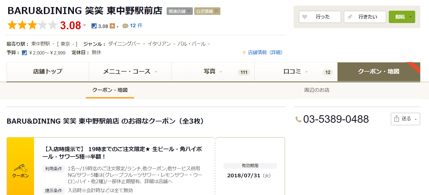Select the クーポン・地図 main tab

coord(379,72)
